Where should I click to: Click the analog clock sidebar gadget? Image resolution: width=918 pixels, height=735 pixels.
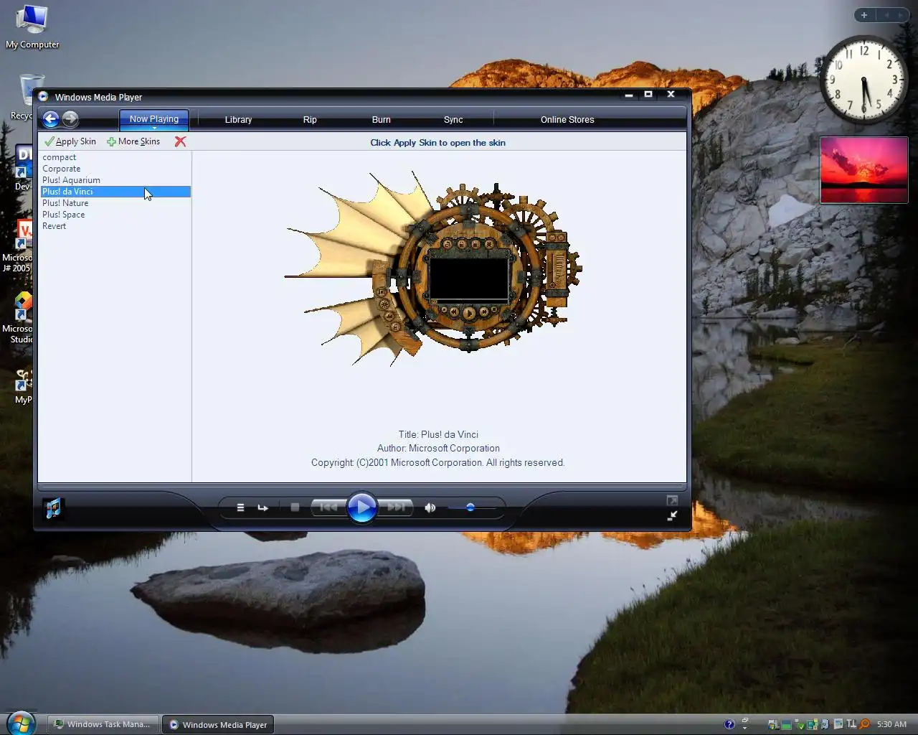[x=864, y=79]
